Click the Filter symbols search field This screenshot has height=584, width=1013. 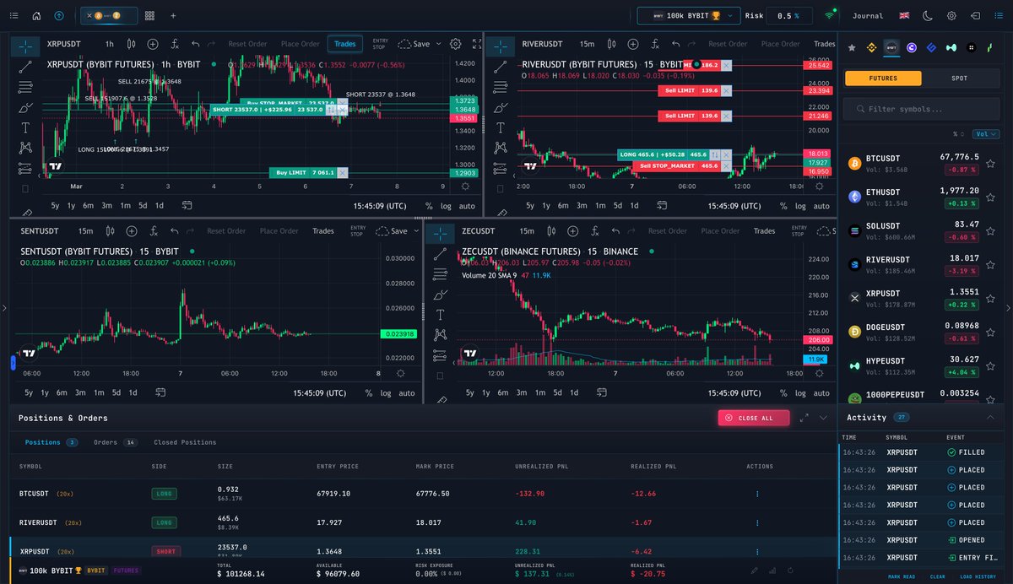click(923, 109)
